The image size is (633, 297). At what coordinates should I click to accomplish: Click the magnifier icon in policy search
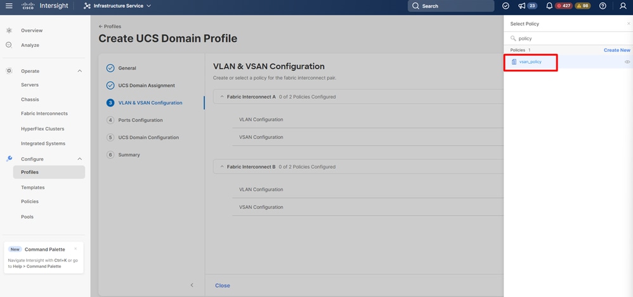(x=513, y=38)
